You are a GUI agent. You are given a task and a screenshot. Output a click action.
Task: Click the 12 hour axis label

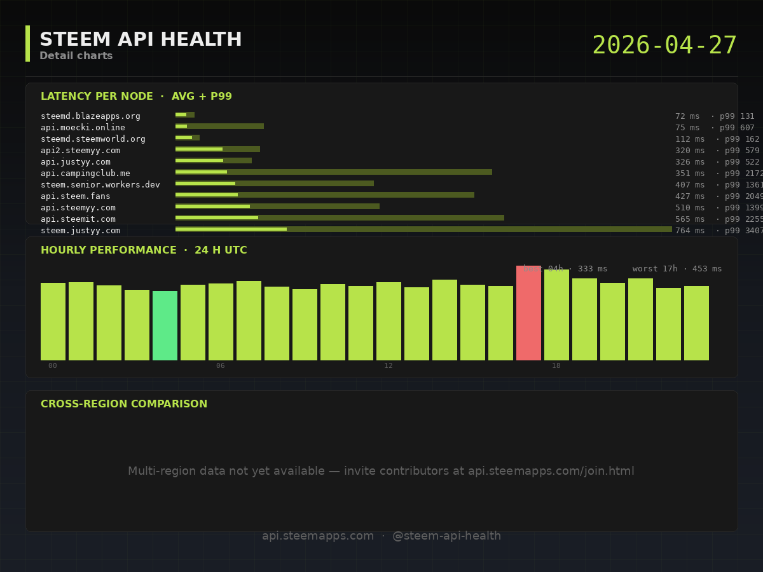pos(388,366)
